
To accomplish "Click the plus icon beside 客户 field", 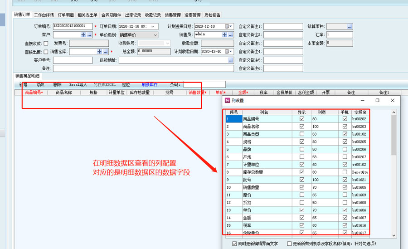I will click(x=83, y=35).
